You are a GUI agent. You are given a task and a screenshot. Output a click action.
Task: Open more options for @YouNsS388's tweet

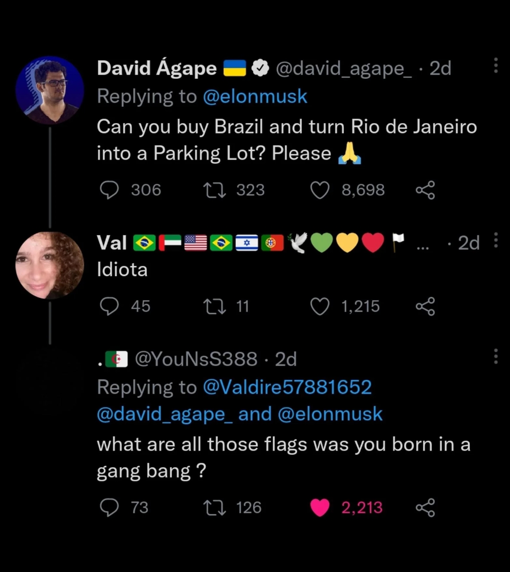coord(495,356)
